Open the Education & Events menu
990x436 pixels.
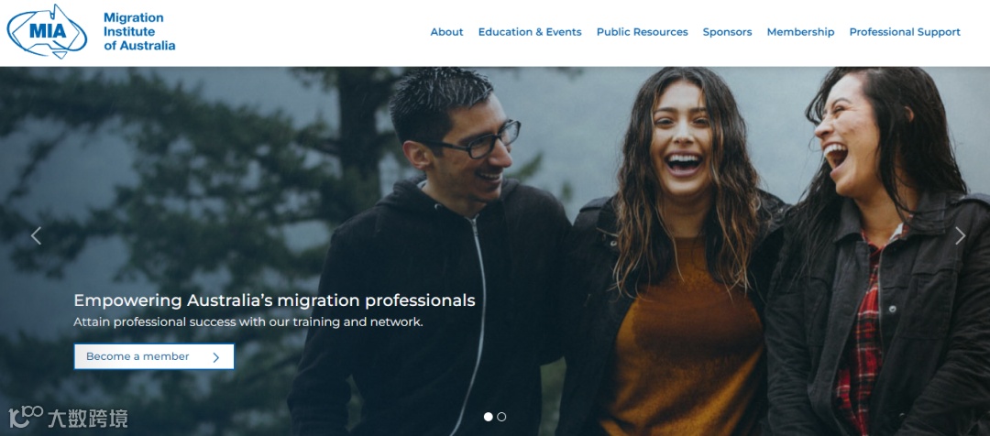(x=530, y=32)
